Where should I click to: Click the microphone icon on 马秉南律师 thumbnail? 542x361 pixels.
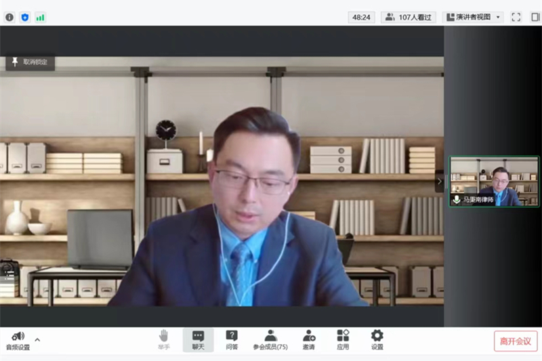click(457, 200)
